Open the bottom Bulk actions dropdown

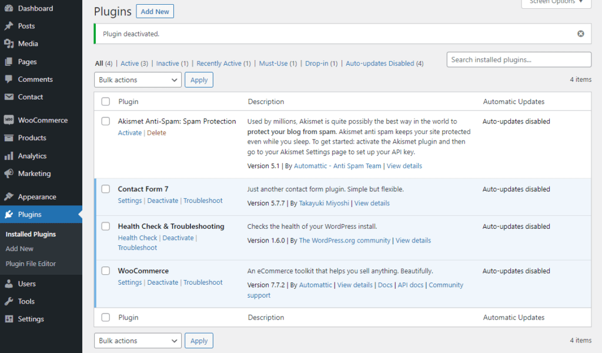point(138,340)
